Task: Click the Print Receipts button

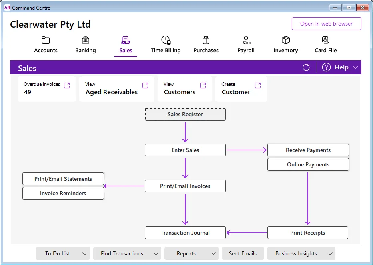Action: (x=308, y=233)
